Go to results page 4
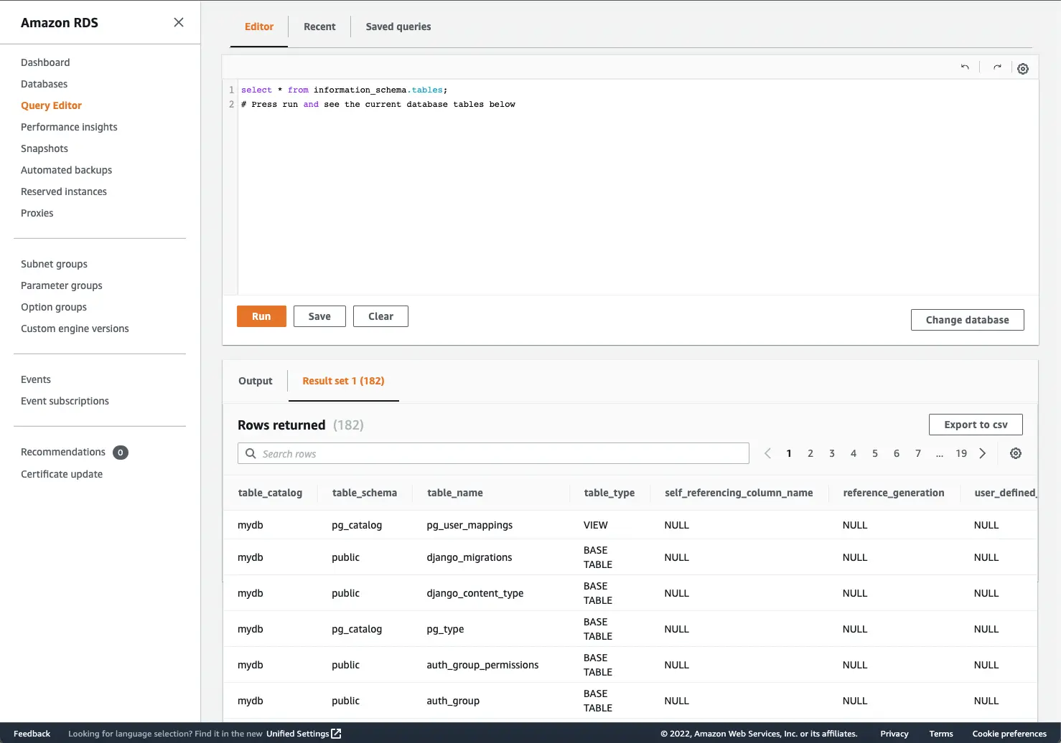 click(854, 453)
